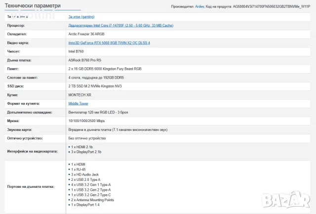Select the 'Допълнително охлаждане:' label
Screen dimensions: 316x214
(x=30, y=112)
